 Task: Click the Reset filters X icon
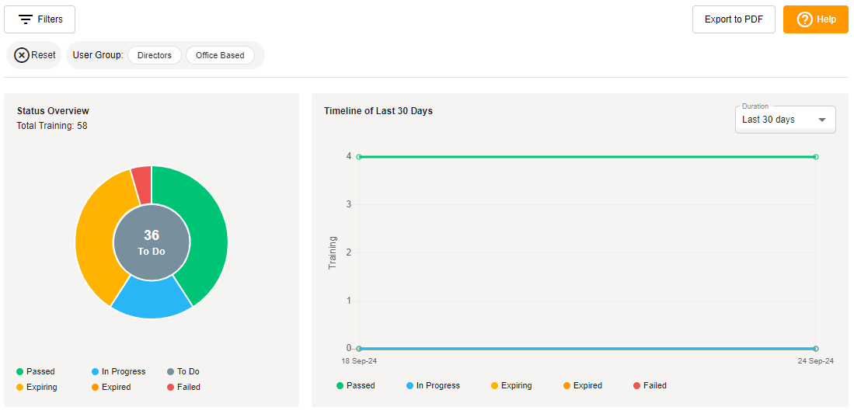22,55
